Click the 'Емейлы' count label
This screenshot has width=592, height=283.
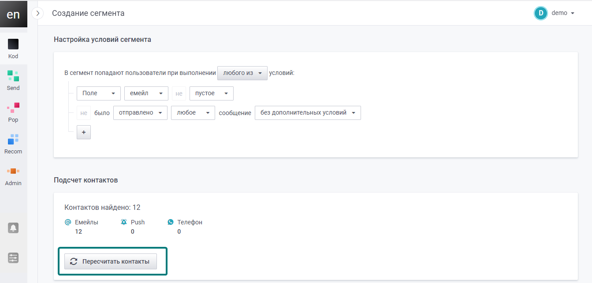[x=86, y=222]
